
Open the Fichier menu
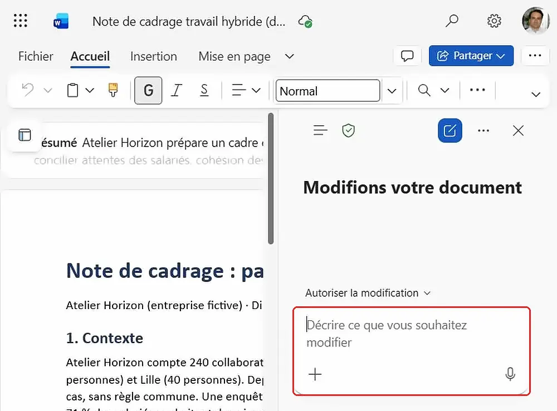(x=36, y=56)
